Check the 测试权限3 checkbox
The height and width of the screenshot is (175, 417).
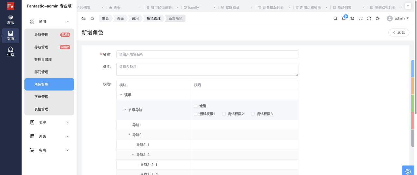[253, 114]
